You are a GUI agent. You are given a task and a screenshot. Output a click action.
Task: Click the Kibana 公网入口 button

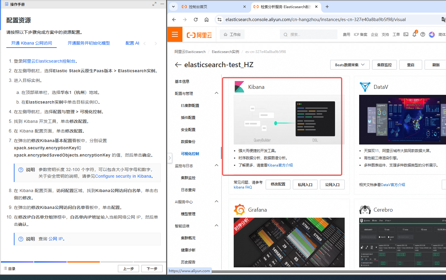tap(332, 185)
